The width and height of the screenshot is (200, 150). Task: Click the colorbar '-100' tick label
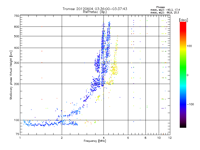click(x=190, y=104)
